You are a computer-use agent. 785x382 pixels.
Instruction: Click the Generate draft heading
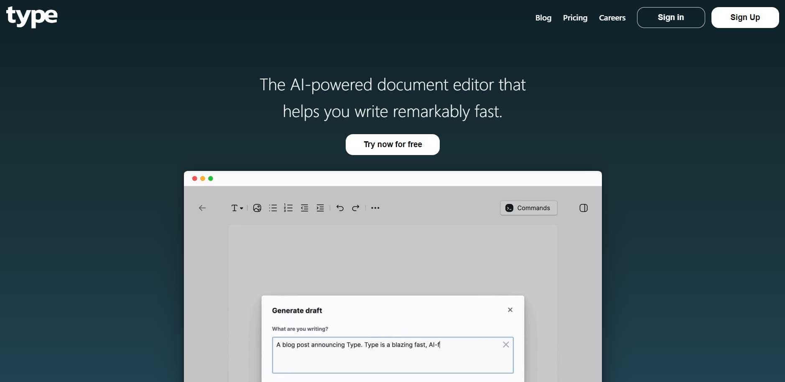pos(297,311)
